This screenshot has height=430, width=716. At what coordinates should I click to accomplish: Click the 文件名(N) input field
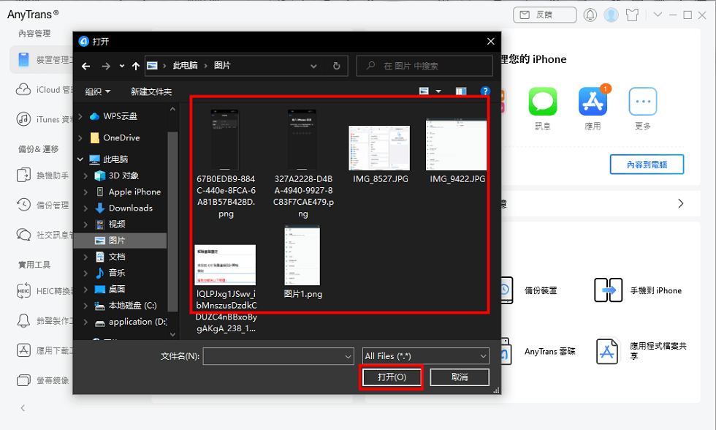(273, 356)
